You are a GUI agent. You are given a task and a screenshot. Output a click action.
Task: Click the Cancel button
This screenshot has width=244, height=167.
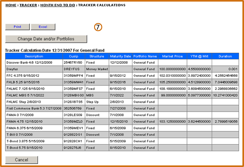tap(21, 160)
